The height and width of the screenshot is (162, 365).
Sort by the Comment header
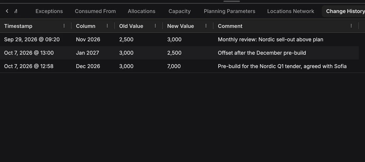(x=230, y=26)
